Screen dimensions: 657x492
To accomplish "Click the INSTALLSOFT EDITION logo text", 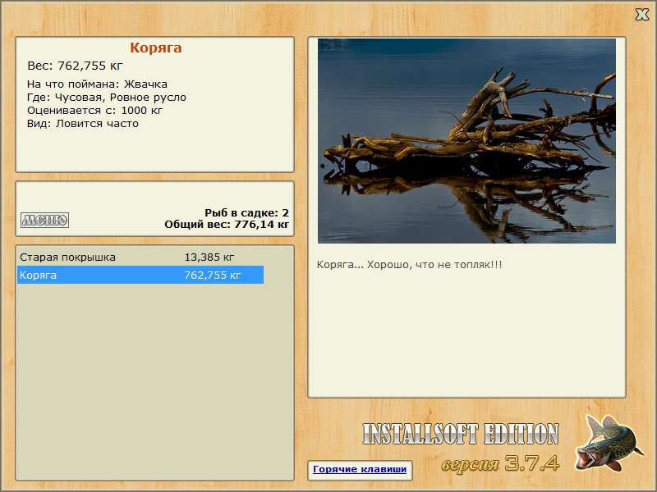I will [461, 434].
